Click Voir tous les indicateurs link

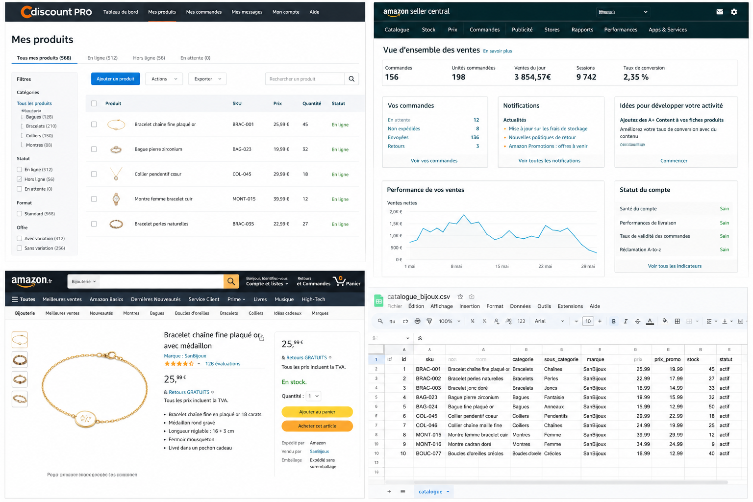pyautogui.click(x=675, y=266)
